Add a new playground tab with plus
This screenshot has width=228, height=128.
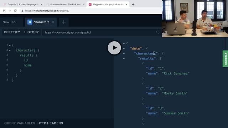[64, 22]
